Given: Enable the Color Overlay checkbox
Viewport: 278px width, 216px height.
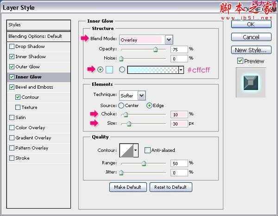Looking at the screenshot, I should pos(12,127).
